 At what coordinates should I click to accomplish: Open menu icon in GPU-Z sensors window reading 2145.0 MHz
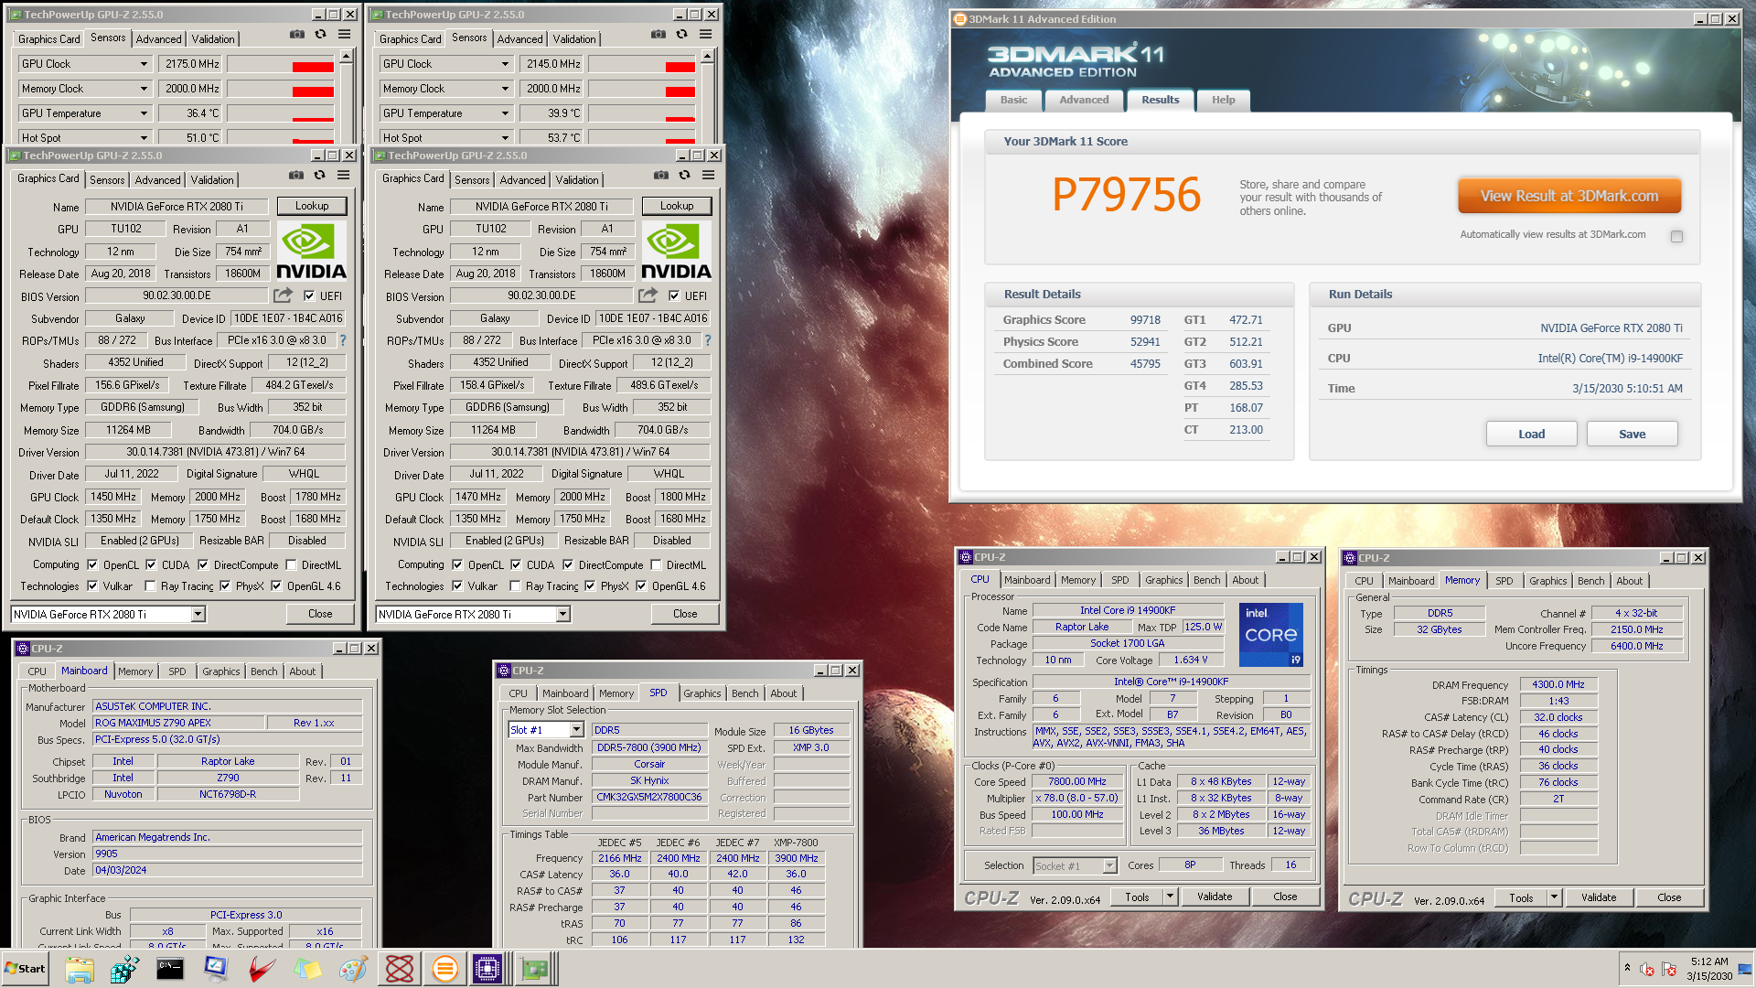coord(705,34)
